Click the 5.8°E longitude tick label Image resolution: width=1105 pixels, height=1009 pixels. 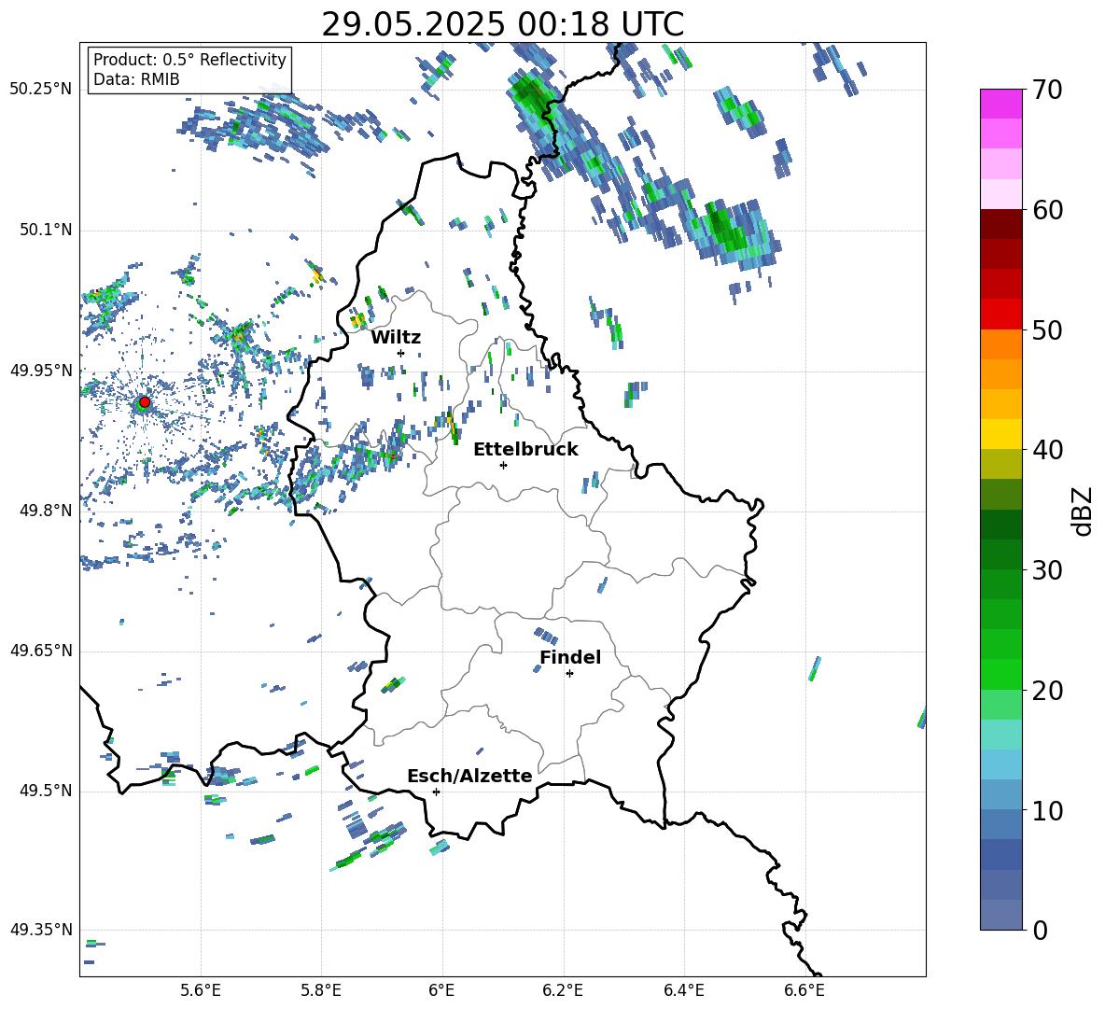[x=321, y=990]
